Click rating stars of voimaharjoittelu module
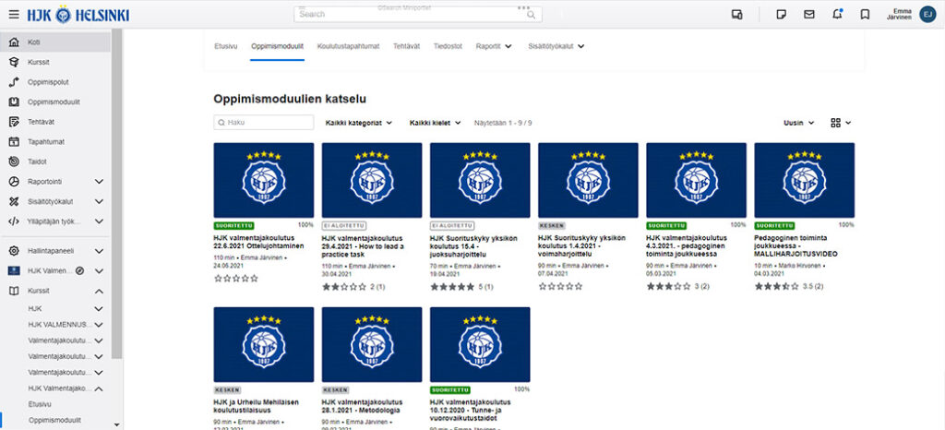Screen dimensions: 945x430 coord(560,287)
